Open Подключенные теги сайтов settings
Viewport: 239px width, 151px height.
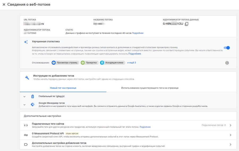coord(128,125)
